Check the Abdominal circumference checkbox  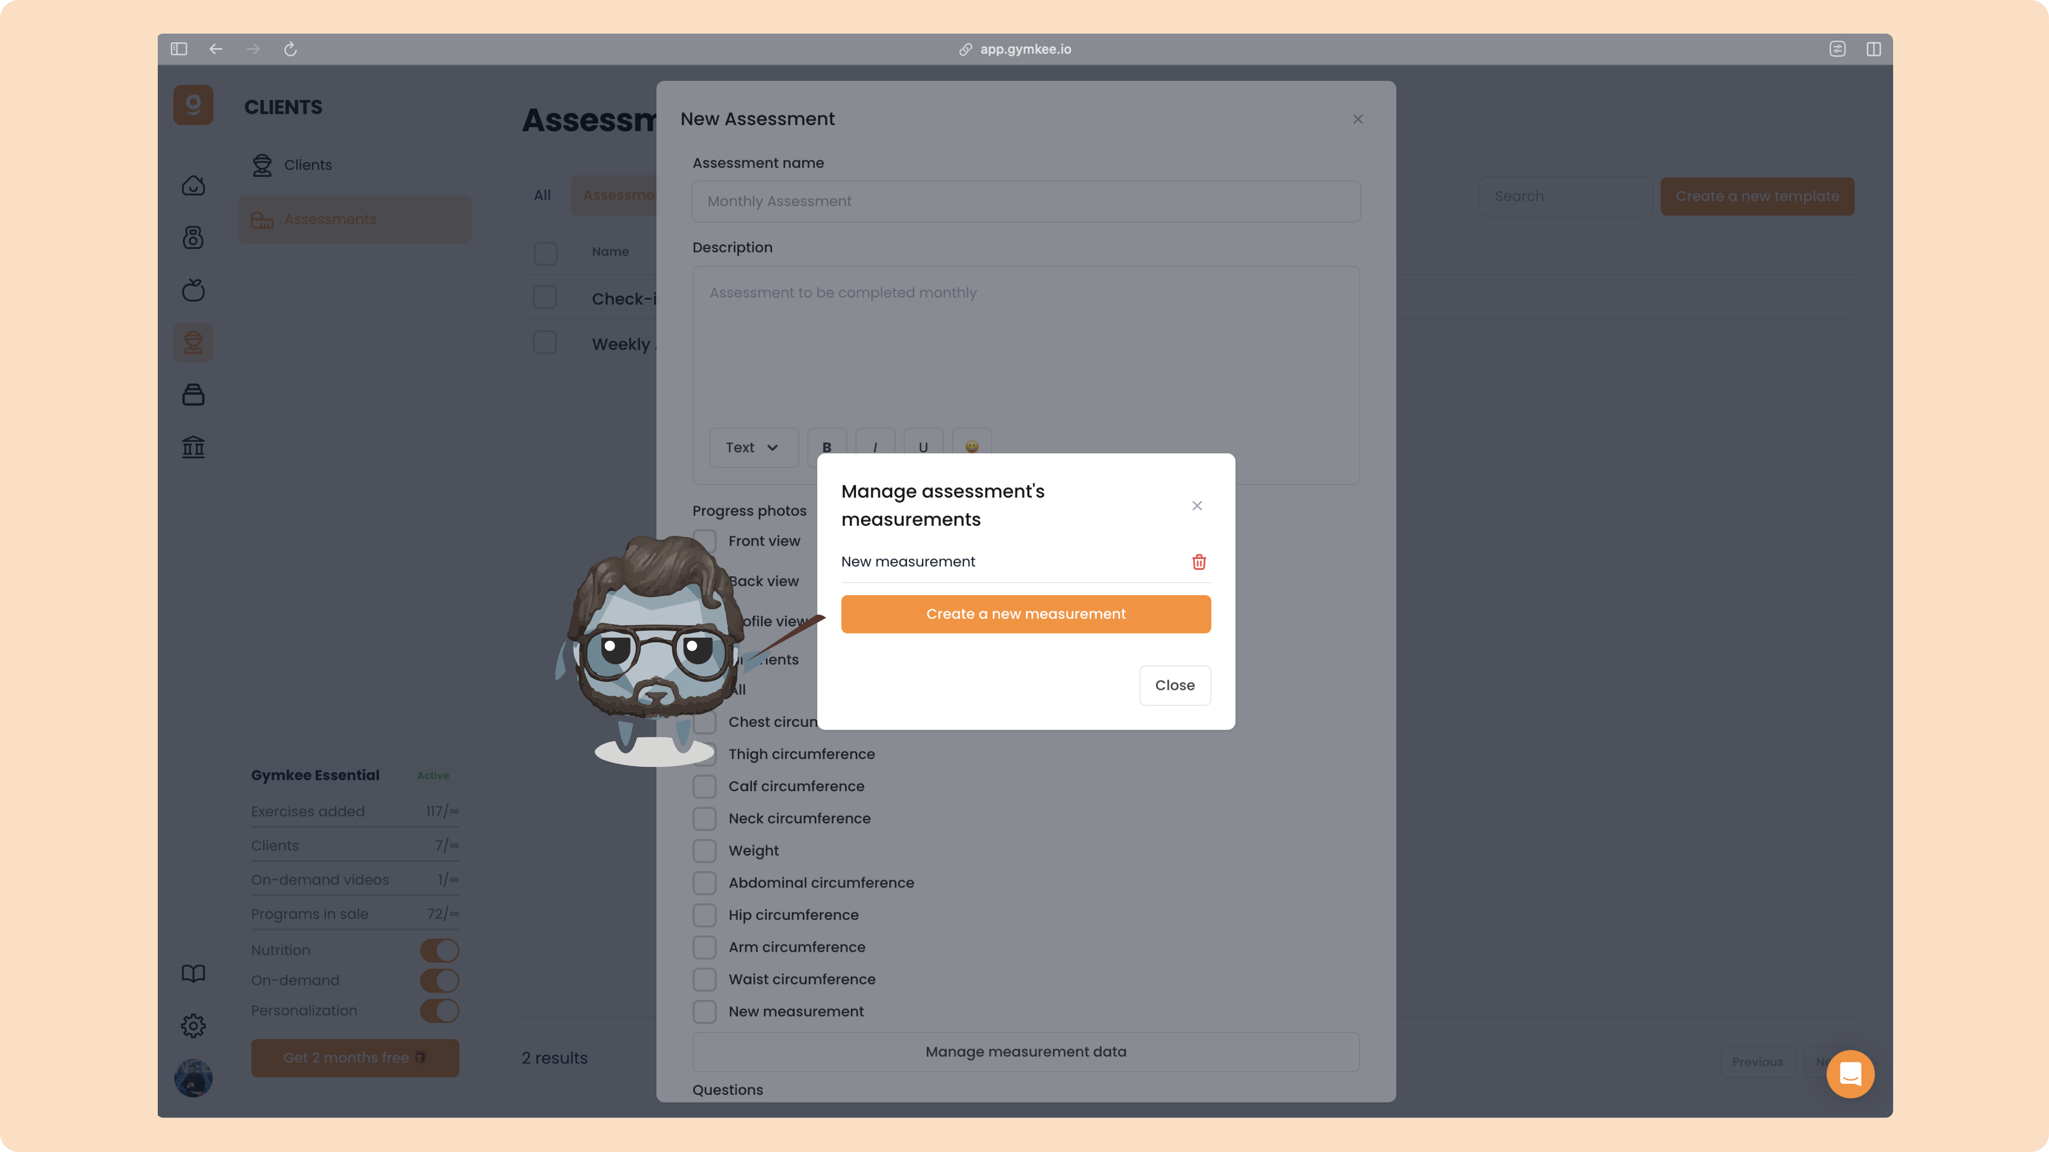(704, 883)
